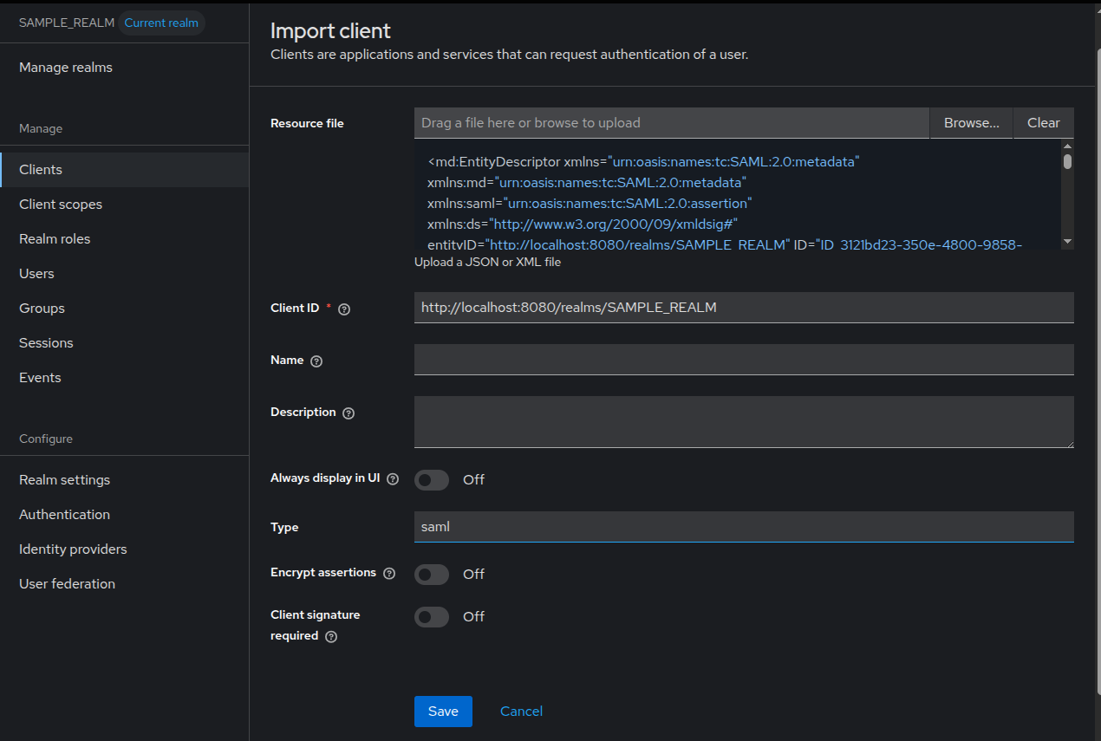
Task: Click help icon next to Client ID
Action: pos(344,309)
